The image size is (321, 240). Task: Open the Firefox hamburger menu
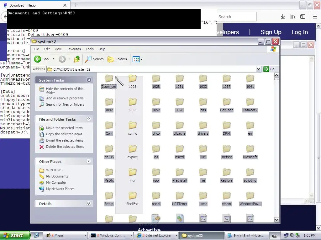pyautogui.click(x=315, y=17)
